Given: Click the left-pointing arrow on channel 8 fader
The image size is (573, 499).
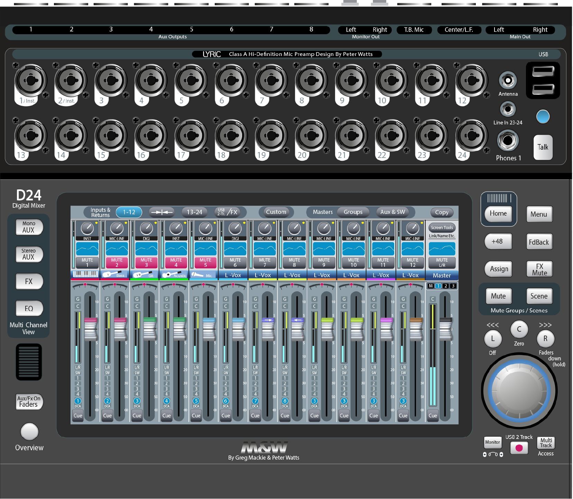Looking at the screenshot, I should pyautogui.click(x=297, y=320).
